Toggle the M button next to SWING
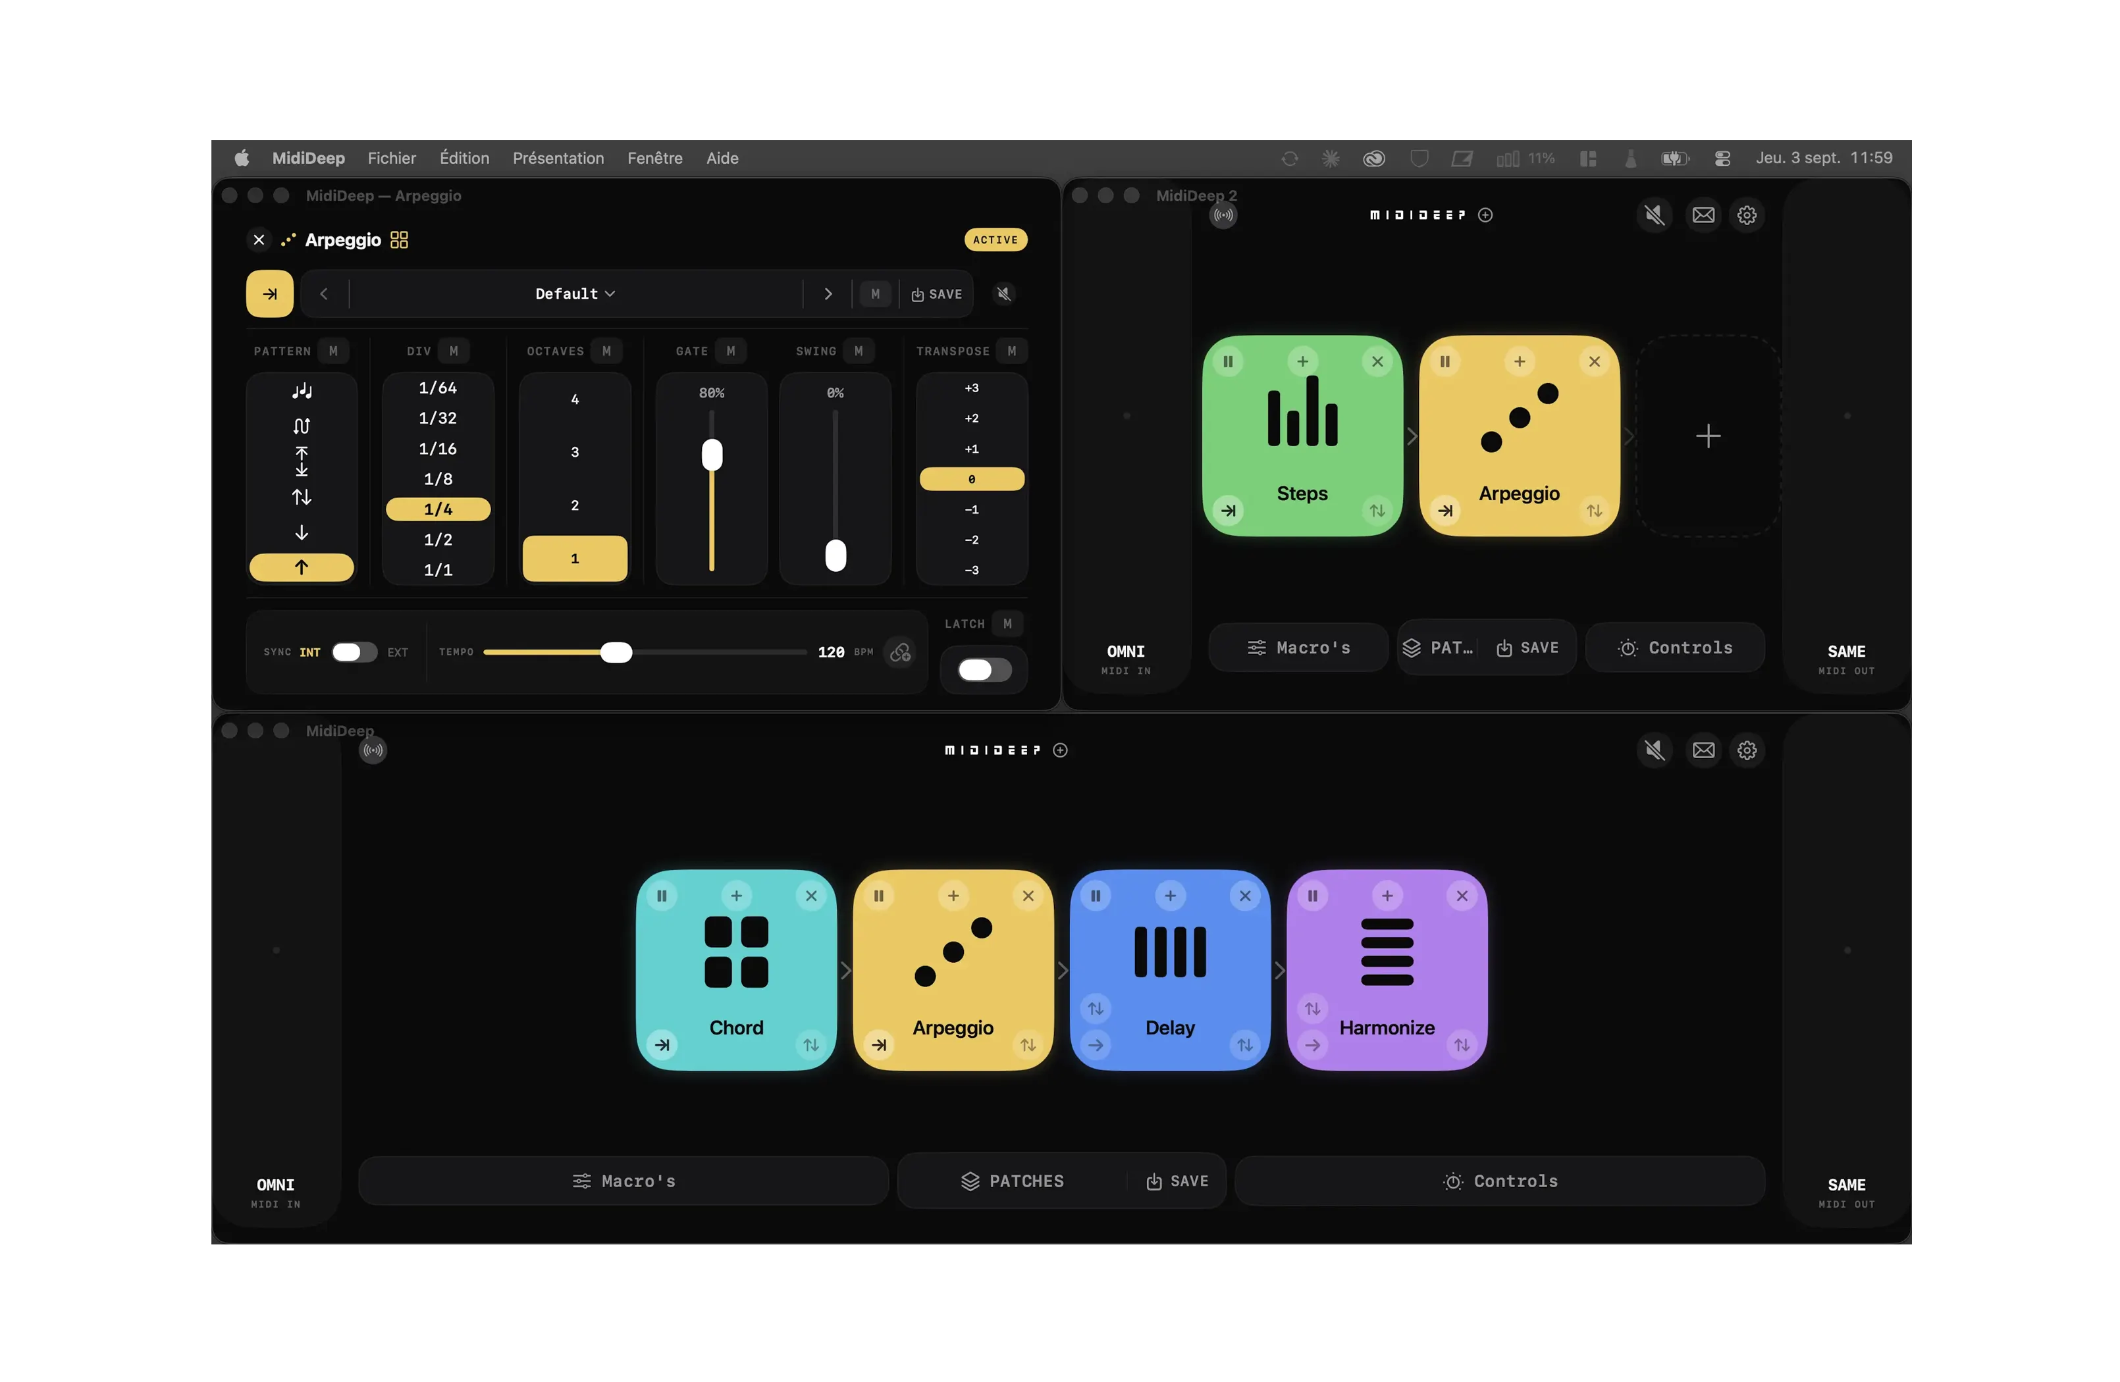This screenshot has height=1382, width=2120. [x=859, y=351]
